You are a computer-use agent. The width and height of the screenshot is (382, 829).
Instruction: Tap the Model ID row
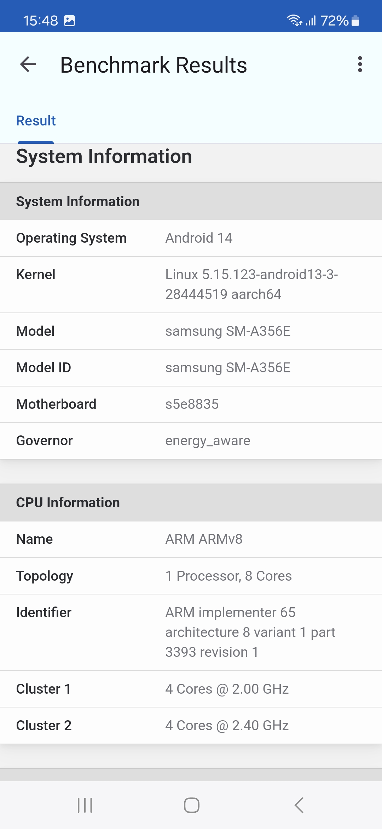pyautogui.click(x=191, y=368)
